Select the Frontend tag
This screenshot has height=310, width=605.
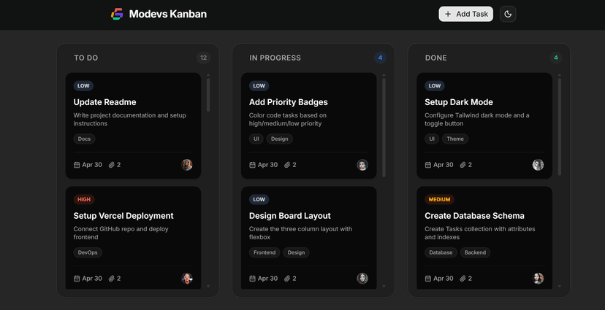click(265, 252)
